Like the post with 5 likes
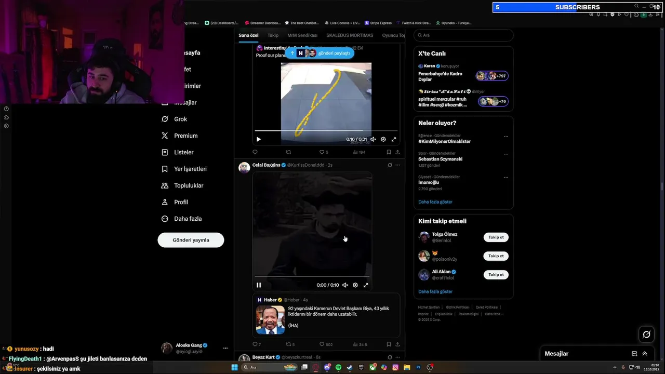This screenshot has height=374, width=665. [x=323, y=152]
